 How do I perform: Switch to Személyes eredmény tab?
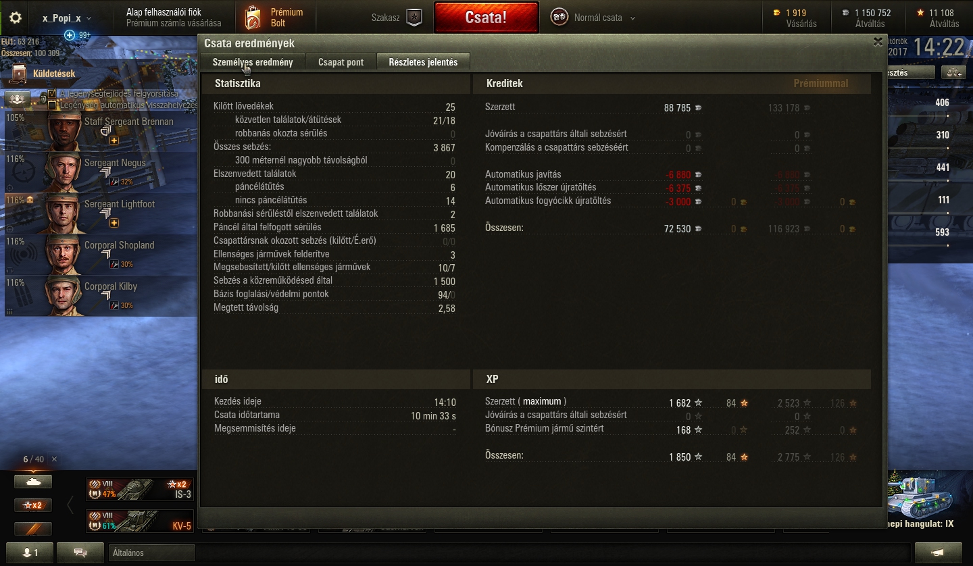pos(253,61)
